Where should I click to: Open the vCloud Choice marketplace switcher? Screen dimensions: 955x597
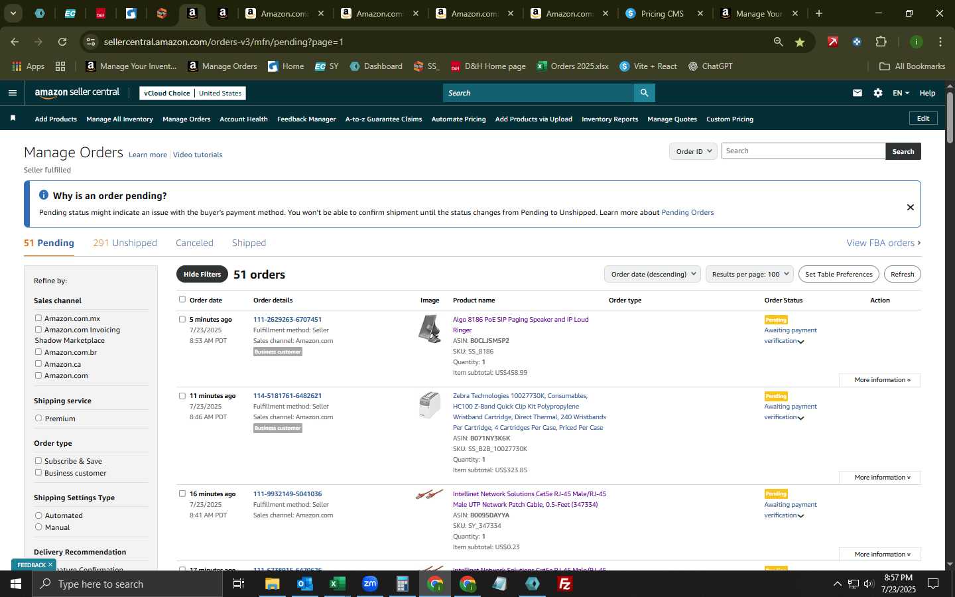(x=193, y=93)
